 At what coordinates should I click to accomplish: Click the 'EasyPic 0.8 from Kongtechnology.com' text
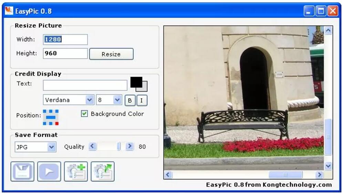tap(269, 185)
